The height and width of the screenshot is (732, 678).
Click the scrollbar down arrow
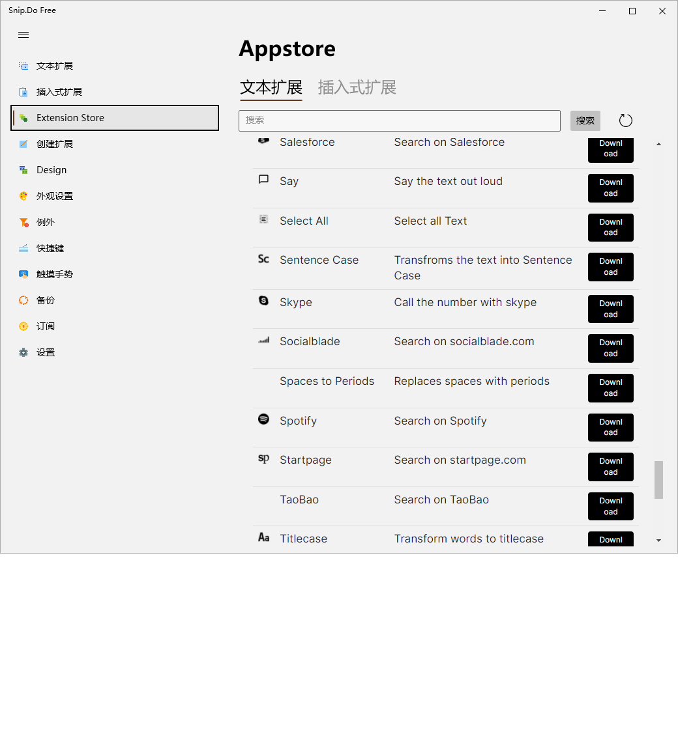[x=658, y=540]
